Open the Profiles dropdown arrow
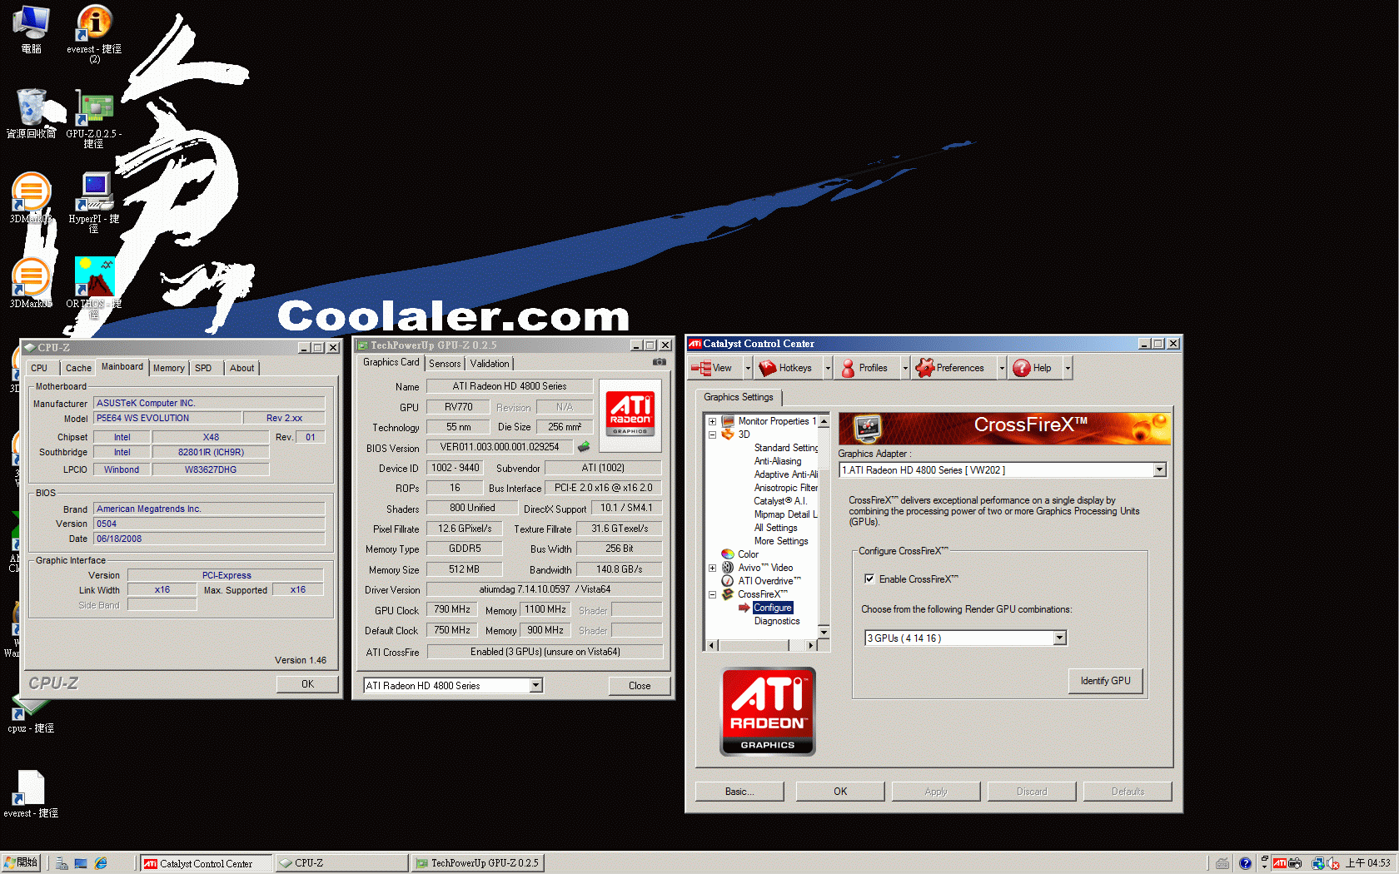 (x=904, y=368)
